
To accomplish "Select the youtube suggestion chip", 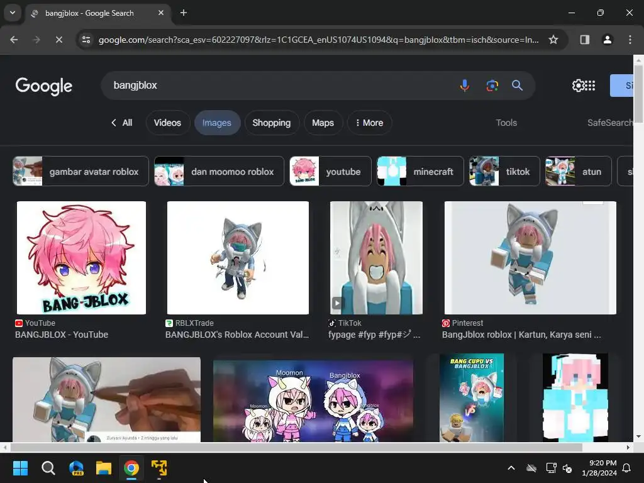I will 330,171.
